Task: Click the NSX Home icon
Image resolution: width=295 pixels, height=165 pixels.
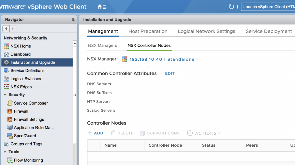Action: 6,46
